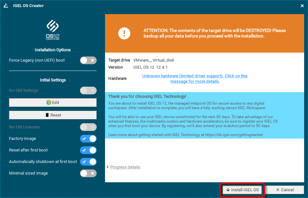
Task: Close the IGEL OS Creator window
Action: click(302, 6)
